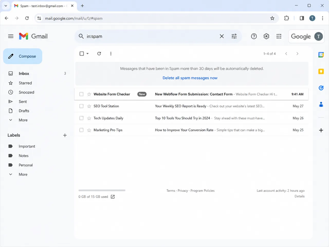The height and width of the screenshot is (247, 329).
Task: Open the main menu hamburger icon
Action: coord(11,36)
